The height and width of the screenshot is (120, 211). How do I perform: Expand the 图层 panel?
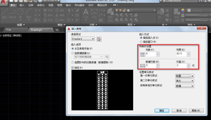[131, 25]
